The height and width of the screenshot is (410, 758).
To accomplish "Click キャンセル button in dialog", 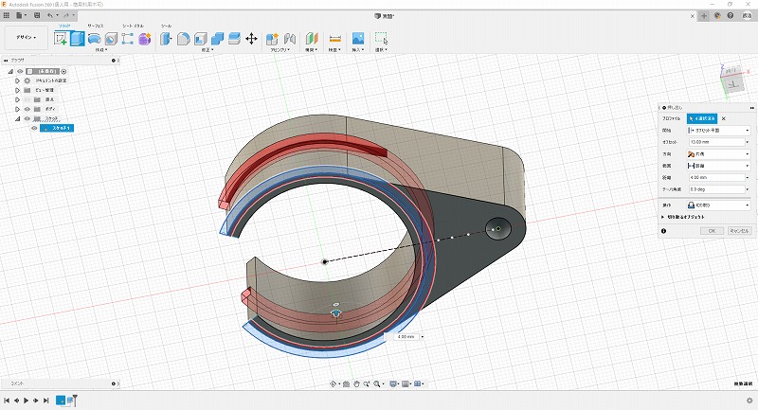I will [x=739, y=230].
